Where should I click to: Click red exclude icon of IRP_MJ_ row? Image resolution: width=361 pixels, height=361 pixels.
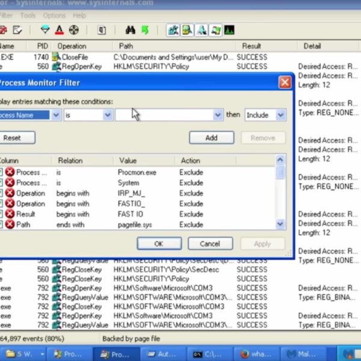click(x=10, y=193)
